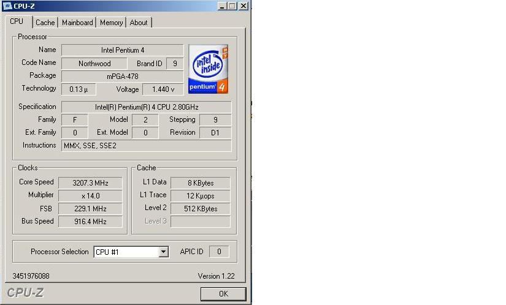Viewport: 506px width, 305px height.
Task: Click the 'Specification' label
Action: pyautogui.click(x=37, y=107)
